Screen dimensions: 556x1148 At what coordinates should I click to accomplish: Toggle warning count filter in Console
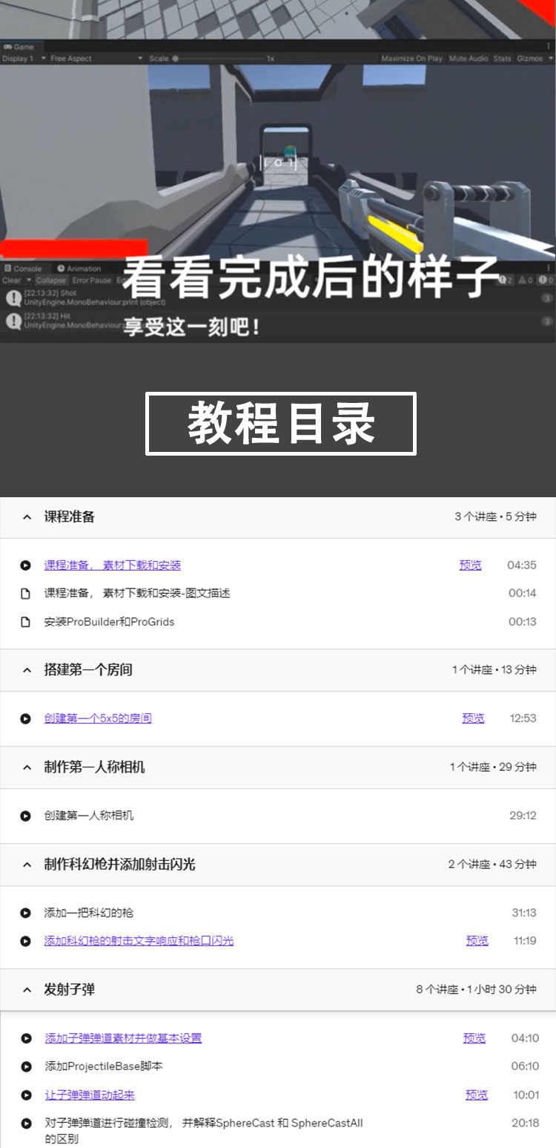click(x=526, y=281)
